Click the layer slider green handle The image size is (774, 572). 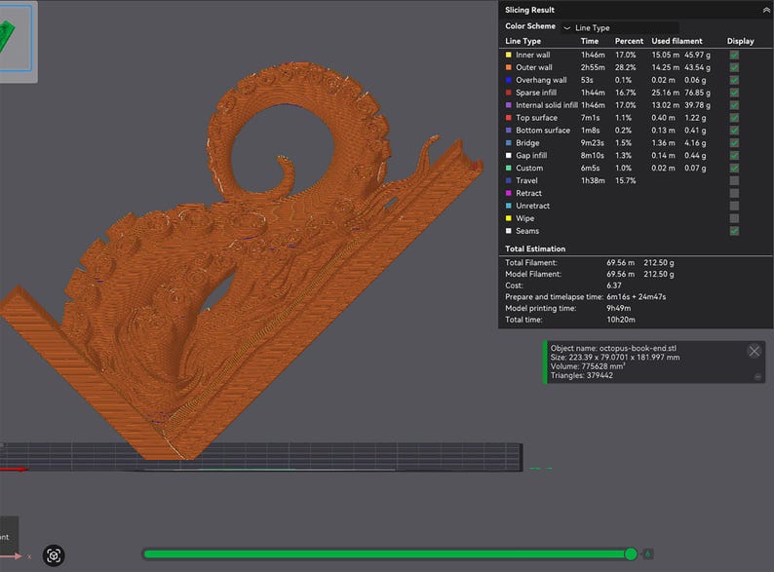click(x=631, y=553)
